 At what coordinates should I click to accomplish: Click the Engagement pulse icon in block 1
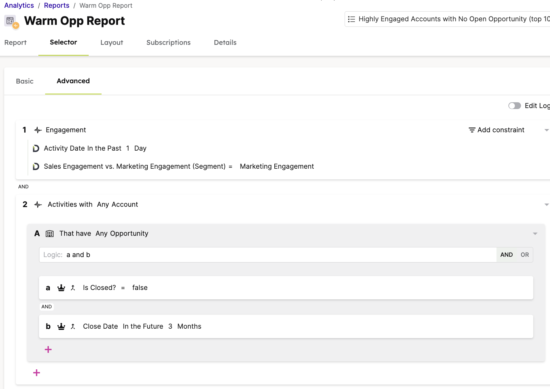click(38, 130)
